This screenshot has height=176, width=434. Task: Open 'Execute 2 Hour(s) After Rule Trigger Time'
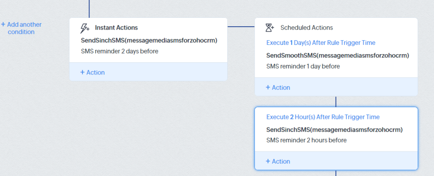tap(323, 117)
